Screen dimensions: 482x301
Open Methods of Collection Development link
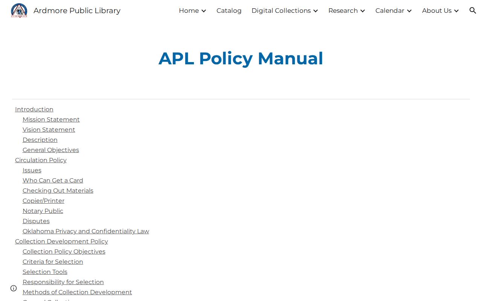(77, 292)
